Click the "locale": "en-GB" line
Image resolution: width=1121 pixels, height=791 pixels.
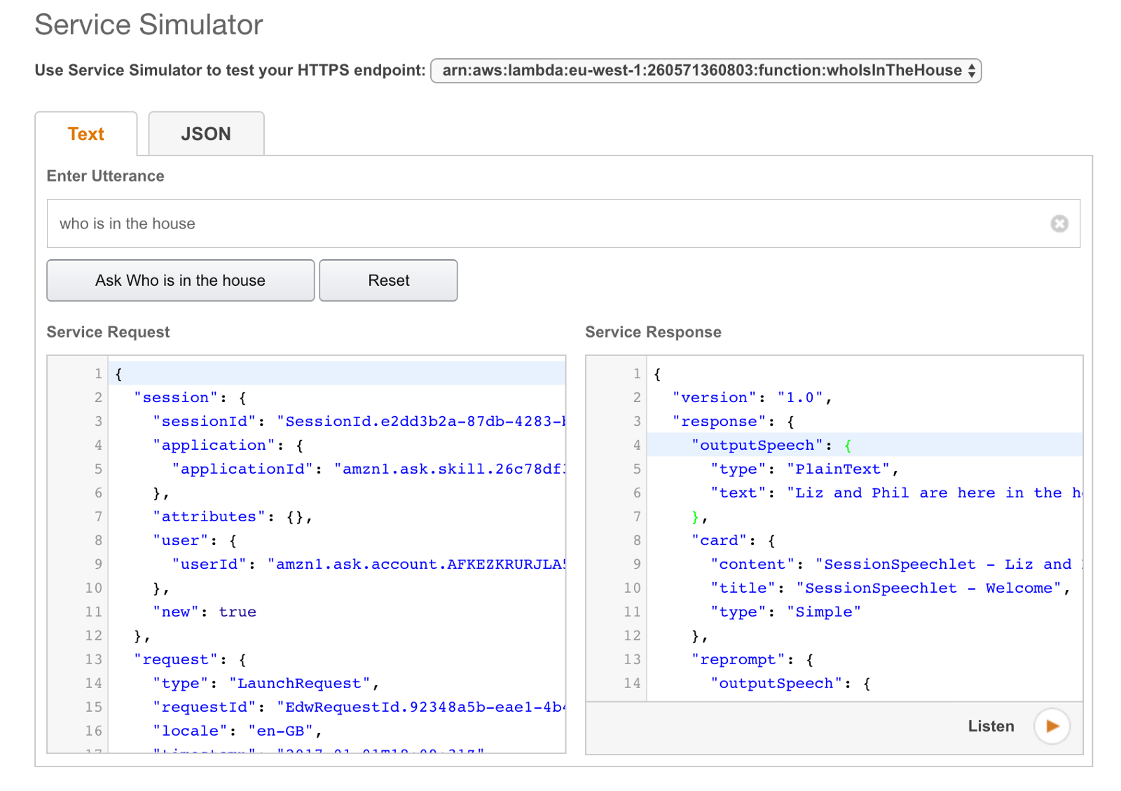pyautogui.click(x=237, y=731)
